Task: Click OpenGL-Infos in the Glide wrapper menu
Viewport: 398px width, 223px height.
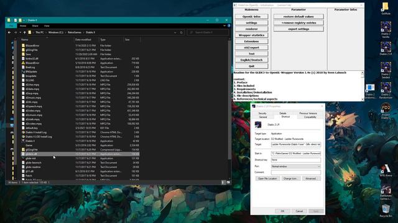Action: 251,17
